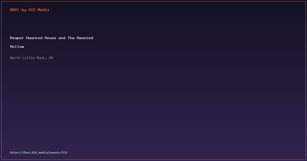Click the word Little in the location
The width and height of the screenshot is (307, 161).
pos(29,58)
